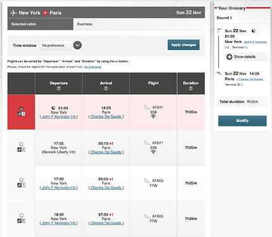
Task: Click the night flight moon icon at 01:00
Action: [53, 108]
